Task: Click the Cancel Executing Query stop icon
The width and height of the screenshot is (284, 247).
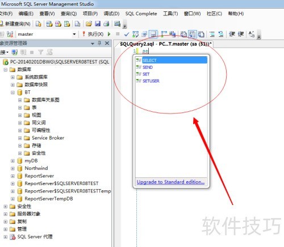Action: 118,34
